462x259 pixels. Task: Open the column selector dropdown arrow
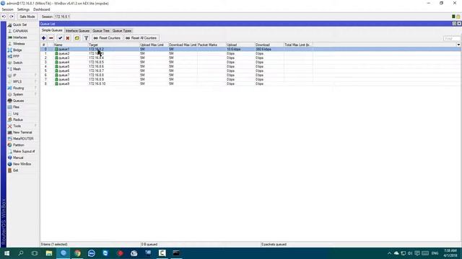(458, 45)
